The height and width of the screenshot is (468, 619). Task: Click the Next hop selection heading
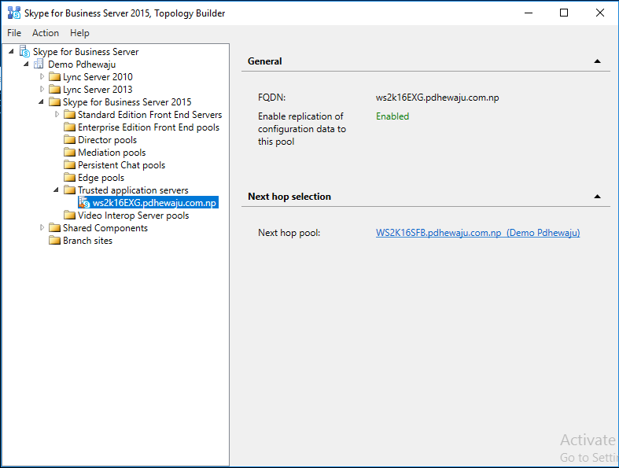[x=289, y=197]
